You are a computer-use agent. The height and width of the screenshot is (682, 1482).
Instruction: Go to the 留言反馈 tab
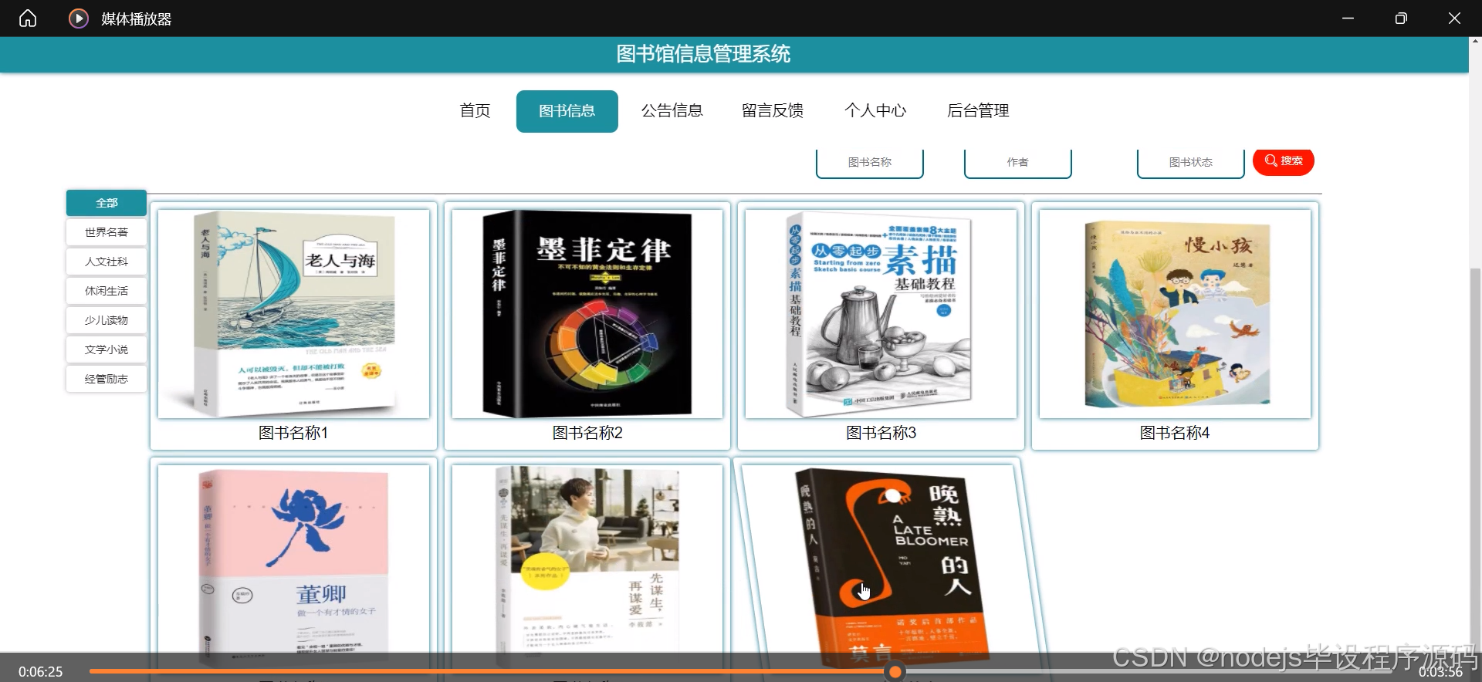click(772, 111)
